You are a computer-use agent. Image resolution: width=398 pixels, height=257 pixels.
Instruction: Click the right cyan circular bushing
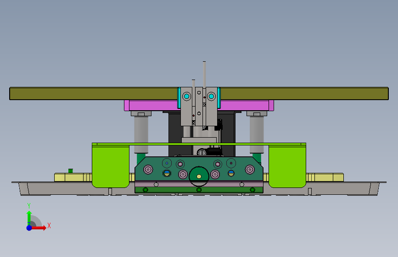click(211, 96)
